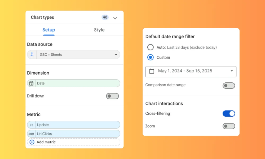Click the plus icon beside Add metric
The height and width of the screenshot is (159, 265).
(x=32, y=142)
